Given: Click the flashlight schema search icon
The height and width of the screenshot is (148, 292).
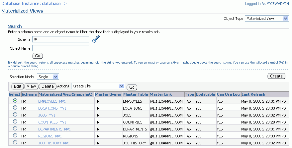Looking at the screenshot, I should point(96,39).
